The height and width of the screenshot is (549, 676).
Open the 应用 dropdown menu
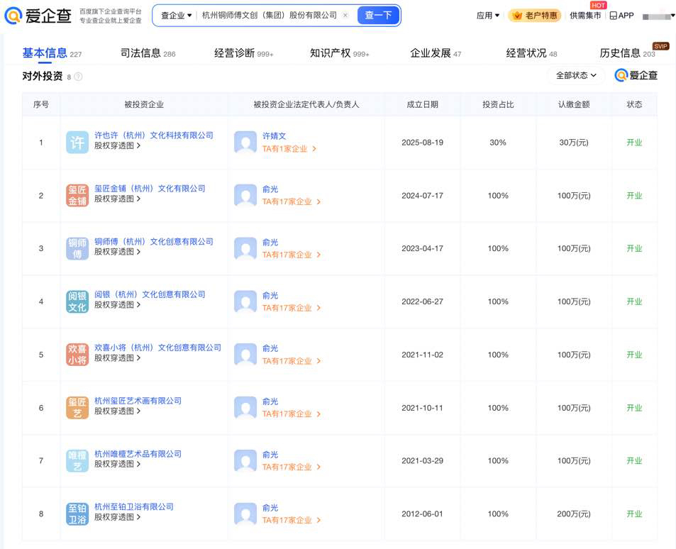click(488, 16)
